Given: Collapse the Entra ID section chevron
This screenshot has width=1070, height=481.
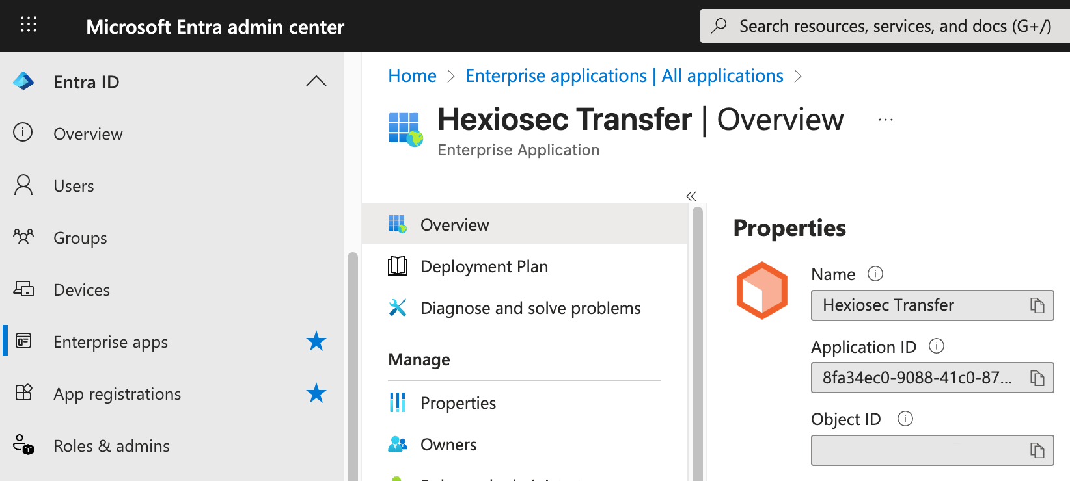Looking at the screenshot, I should coord(316,81).
